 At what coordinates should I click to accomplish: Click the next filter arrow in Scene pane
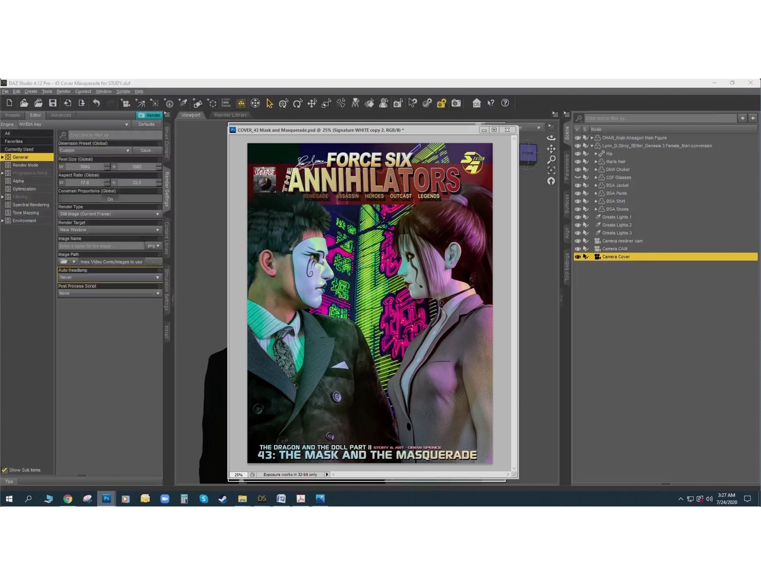point(753,118)
